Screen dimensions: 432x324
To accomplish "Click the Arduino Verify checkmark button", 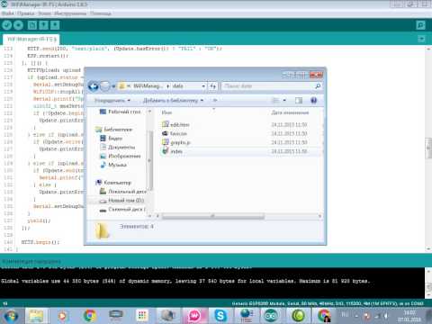I will tap(6, 25).
